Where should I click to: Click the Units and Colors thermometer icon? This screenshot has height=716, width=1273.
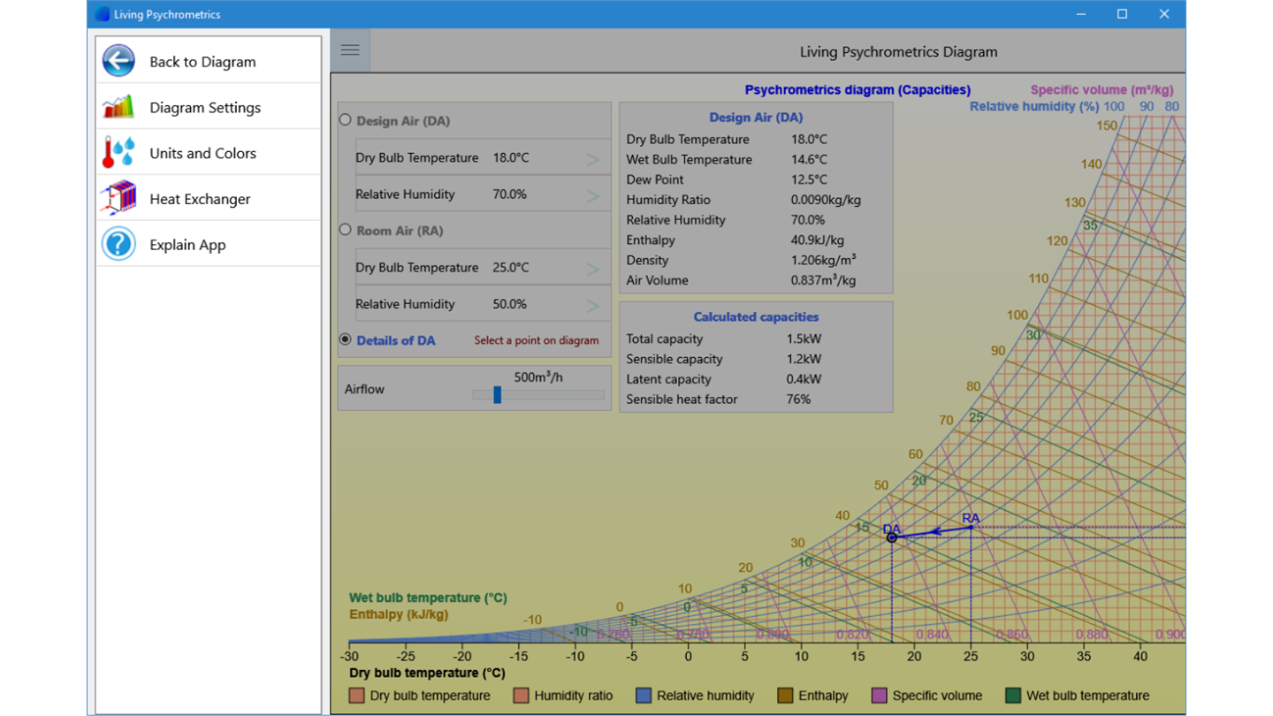tap(118, 153)
